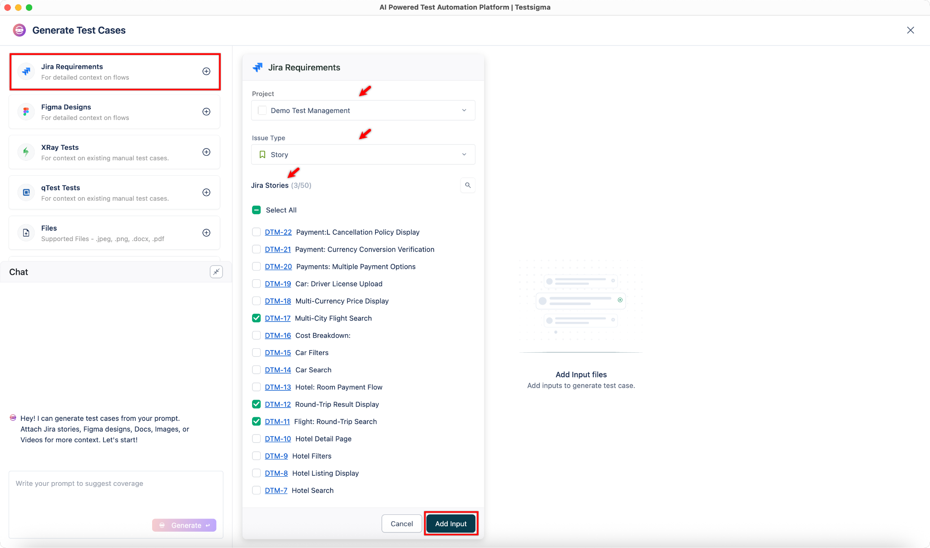Add XRay Tests with plus icon
This screenshot has height=548, width=930.
pos(206,152)
